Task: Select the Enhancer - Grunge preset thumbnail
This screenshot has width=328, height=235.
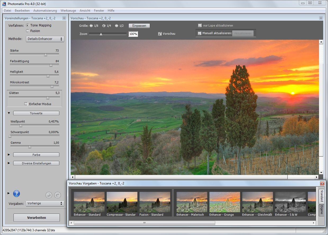Action: (x=224, y=202)
